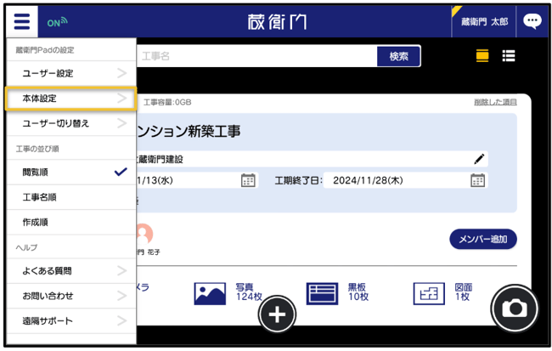This screenshot has width=552, height=351.
Task: Select 閲覧順 sort order
Action: click(71, 172)
